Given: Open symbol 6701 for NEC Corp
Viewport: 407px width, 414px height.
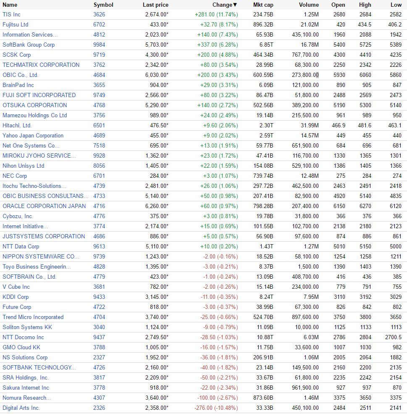Looking at the screenshot, I should coord(99,176).
